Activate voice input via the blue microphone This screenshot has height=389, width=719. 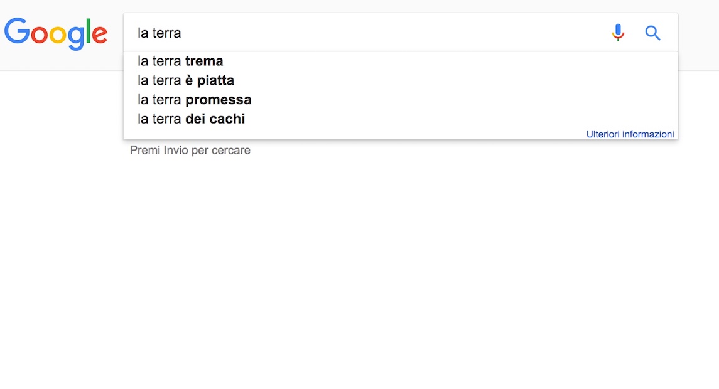coord(618,32)
